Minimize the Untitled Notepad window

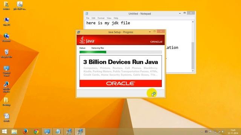[x=180, y=13]
